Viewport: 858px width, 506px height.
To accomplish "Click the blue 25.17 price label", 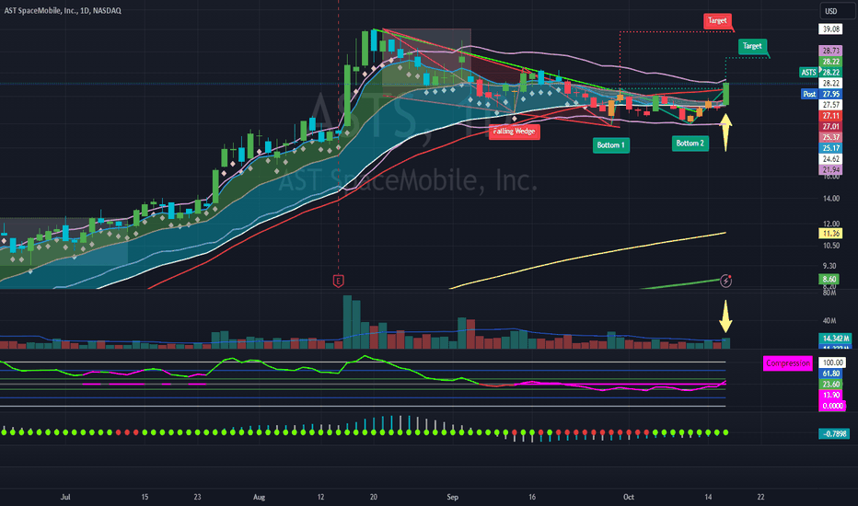I will tap(830, 148).
